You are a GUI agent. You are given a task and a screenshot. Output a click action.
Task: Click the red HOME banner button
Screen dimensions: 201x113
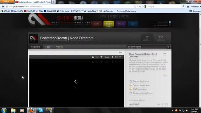click(x=96, y=24)
